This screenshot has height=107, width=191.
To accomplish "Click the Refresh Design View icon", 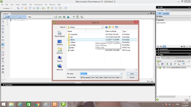I will 74,17.
